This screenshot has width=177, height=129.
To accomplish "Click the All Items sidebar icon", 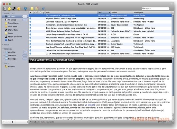I will pyautogui.click(x=6, y=16).
